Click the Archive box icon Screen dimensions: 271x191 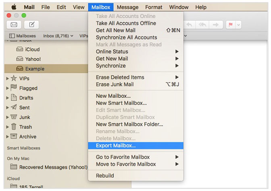point(14,136)
